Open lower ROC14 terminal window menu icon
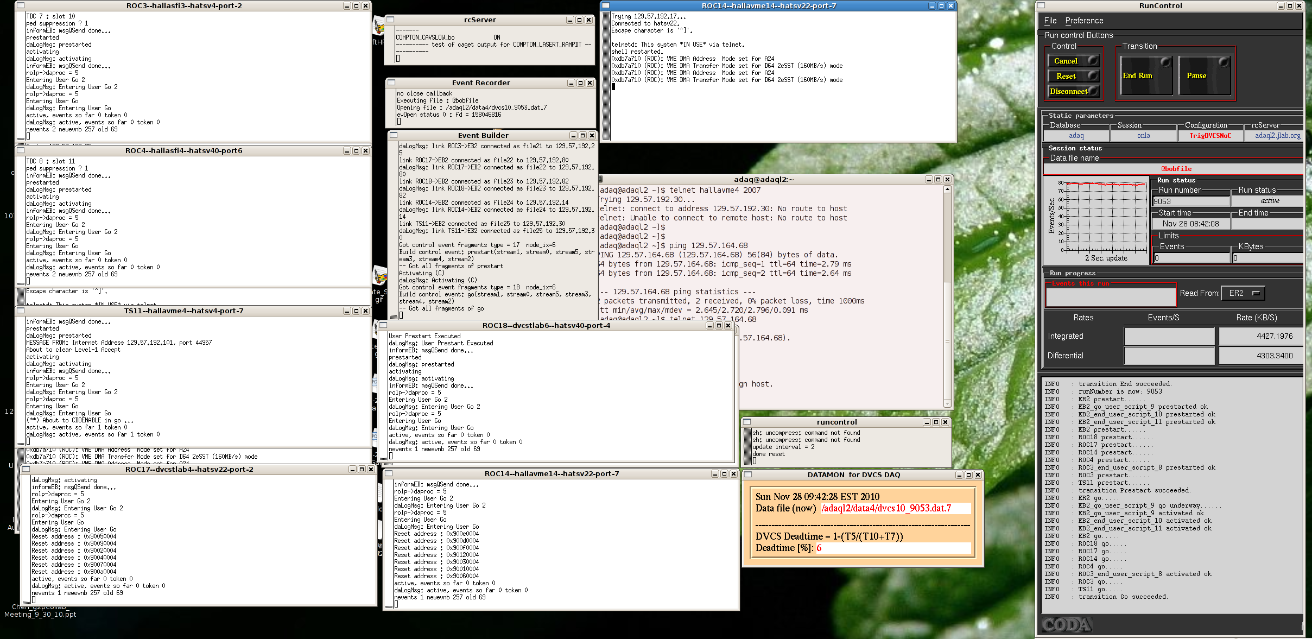The height and width of the screenshot is (639, 1312). [x=389, y=473]
